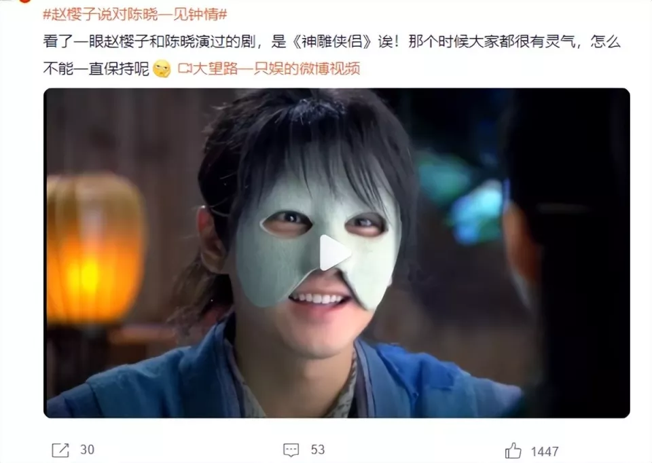Click the text 不能一直保持呢
Screen dimensions: 652x463
coord(96,69)
